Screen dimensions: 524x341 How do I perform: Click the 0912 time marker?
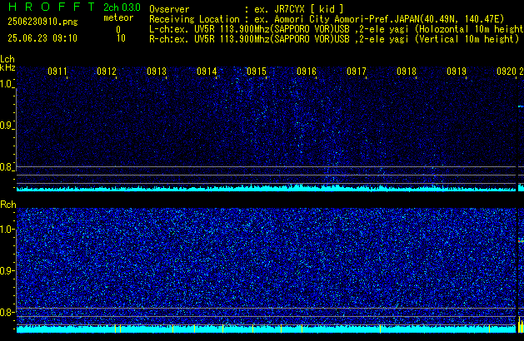[x=107, y=72]
